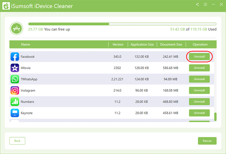Viewport: 226px width, 154px height.
Task: Uninstall the Facebook app
Action: click(199, 57)
